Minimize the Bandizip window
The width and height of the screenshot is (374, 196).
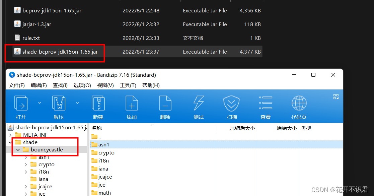(x=294, y=75)
